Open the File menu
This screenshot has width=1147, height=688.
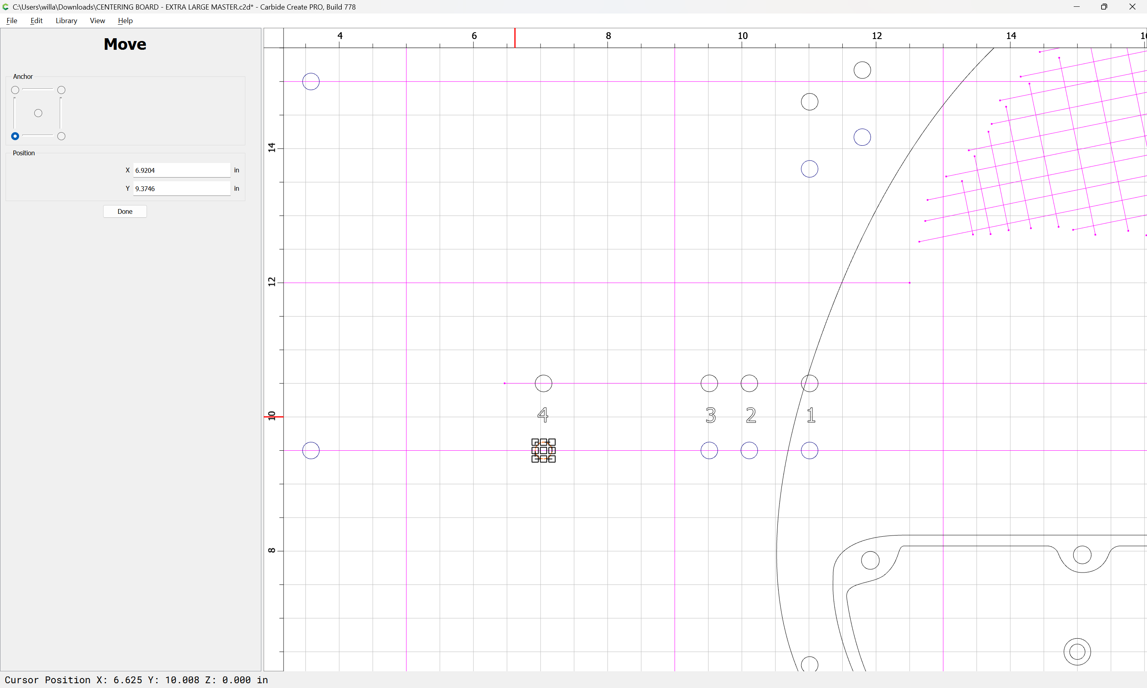coord(12,20)
